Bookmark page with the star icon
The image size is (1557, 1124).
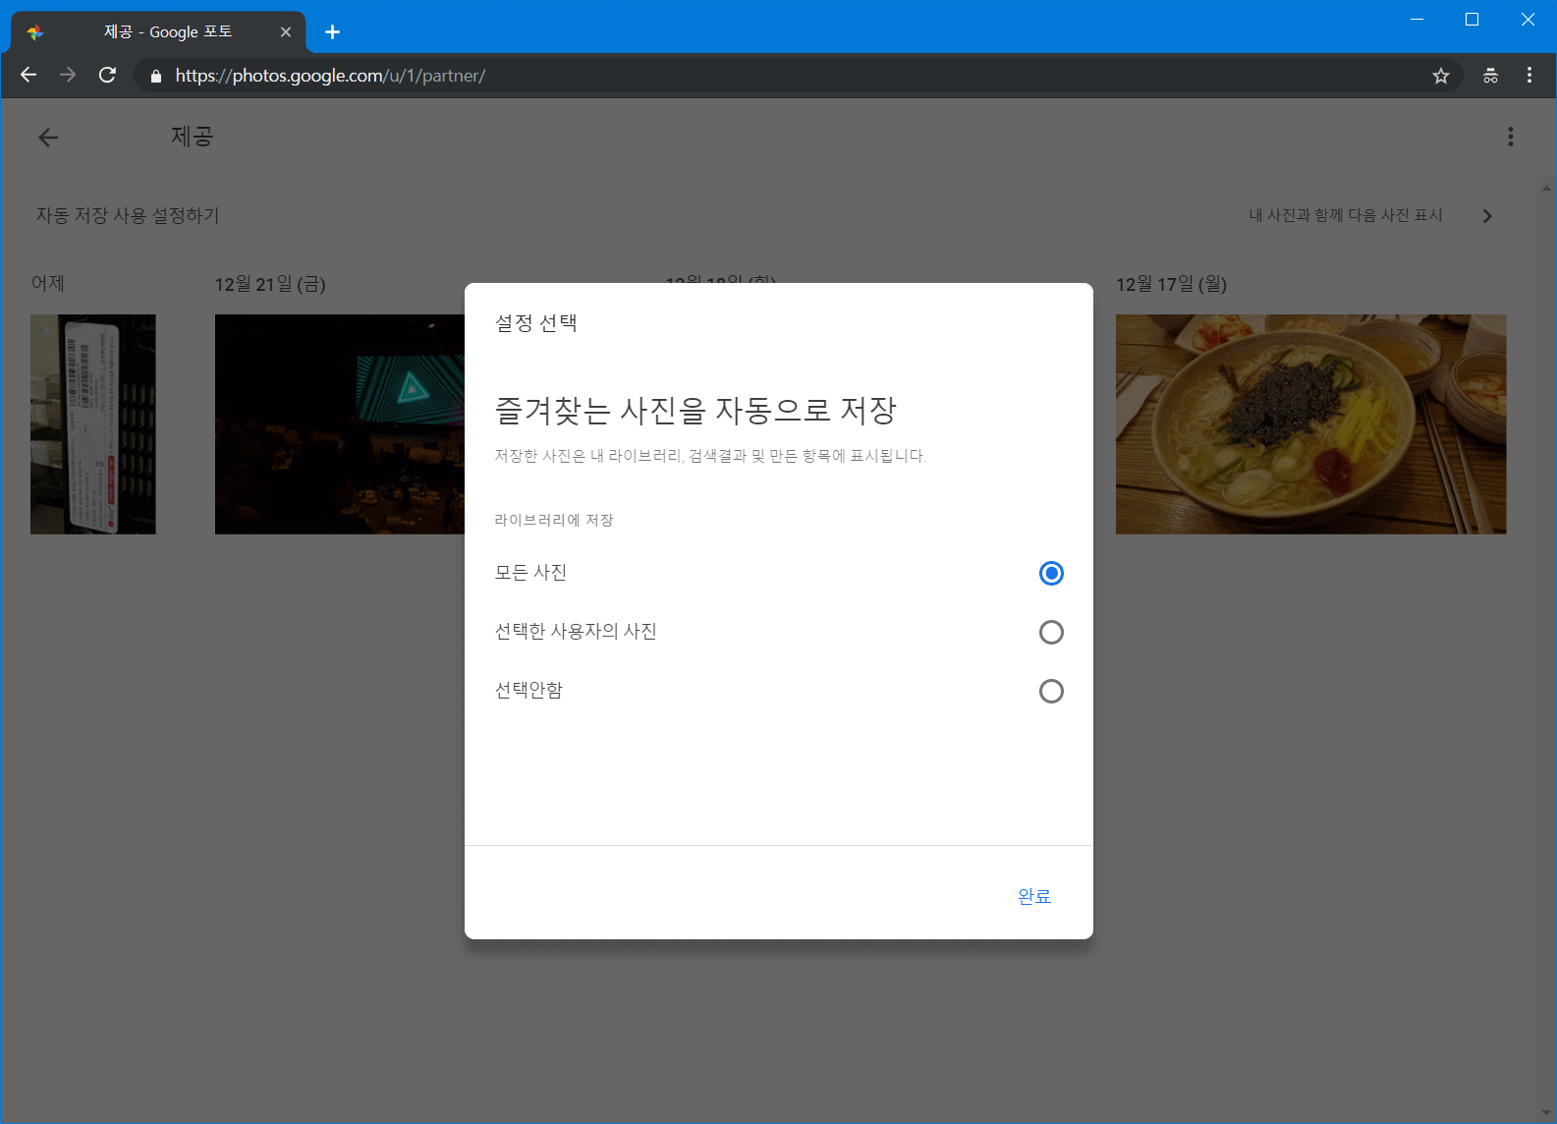(x=1440, y=76)
